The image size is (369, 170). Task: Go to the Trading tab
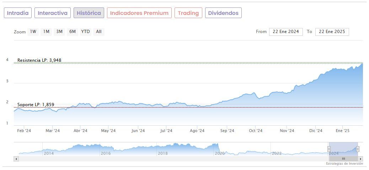[188, 13]
